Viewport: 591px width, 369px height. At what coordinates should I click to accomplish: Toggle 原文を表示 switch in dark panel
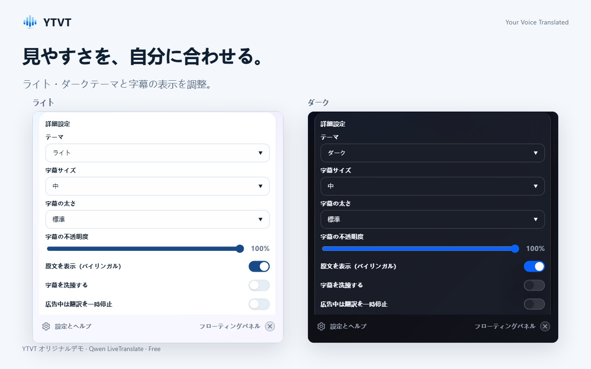[534, 266]
